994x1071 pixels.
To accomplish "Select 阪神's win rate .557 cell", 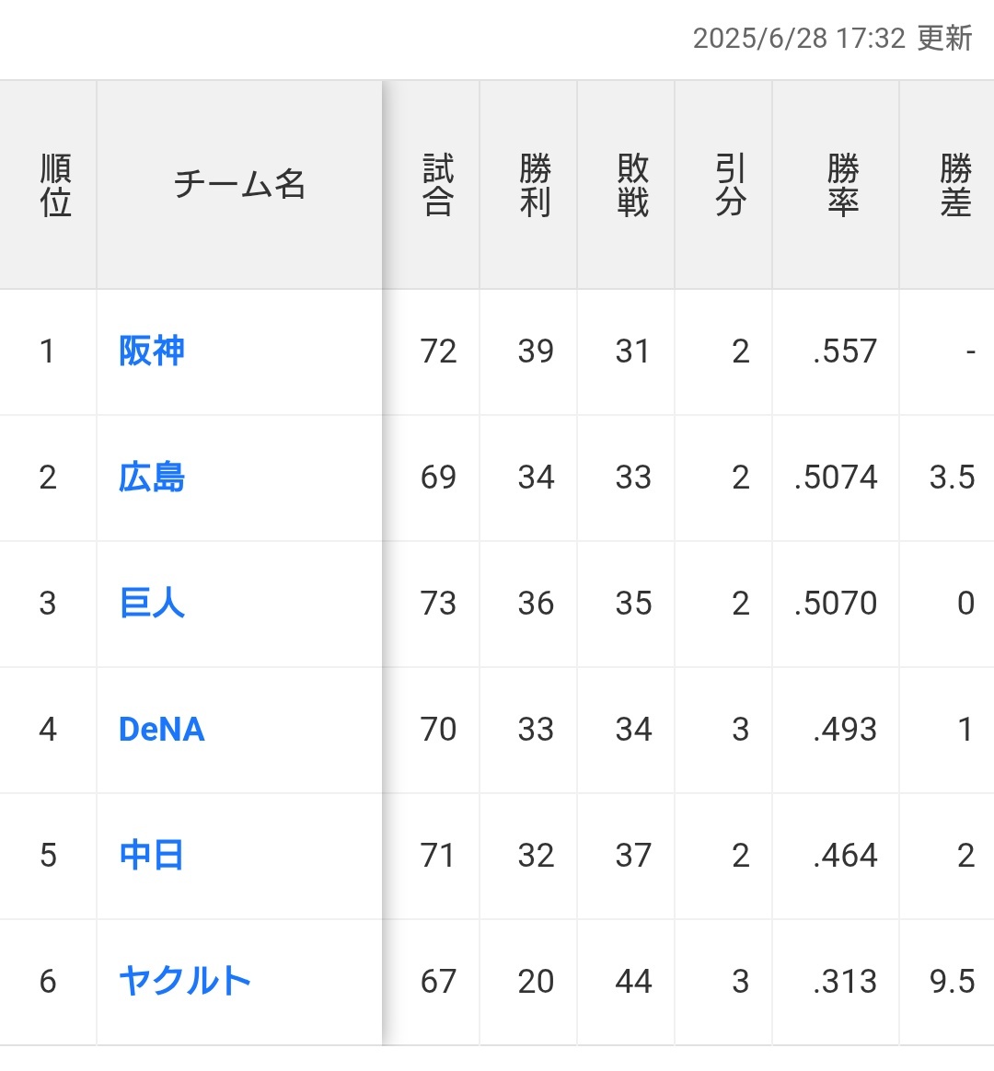I will [837, 351].
